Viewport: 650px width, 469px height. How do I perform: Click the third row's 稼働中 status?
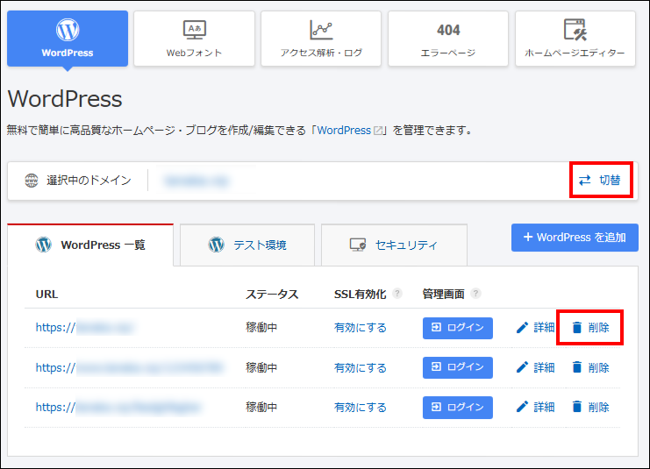click(x=261, y=408)
